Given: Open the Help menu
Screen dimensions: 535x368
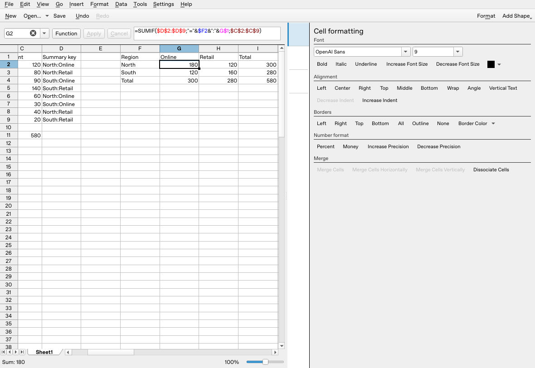Looking at the screenshot, I should (186, 4).
